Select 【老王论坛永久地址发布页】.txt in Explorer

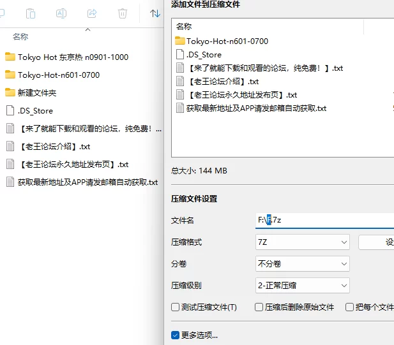pos(67,165)
